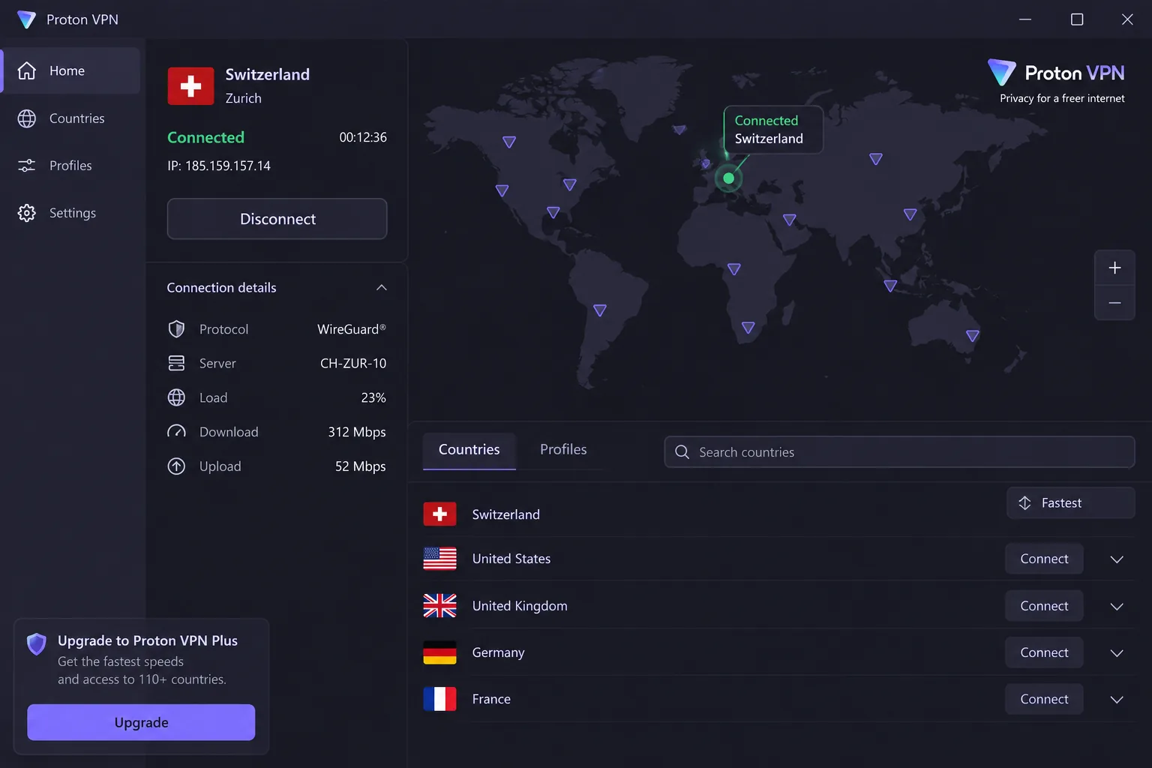Click the United Kingdom flag in list

(439, 606)
